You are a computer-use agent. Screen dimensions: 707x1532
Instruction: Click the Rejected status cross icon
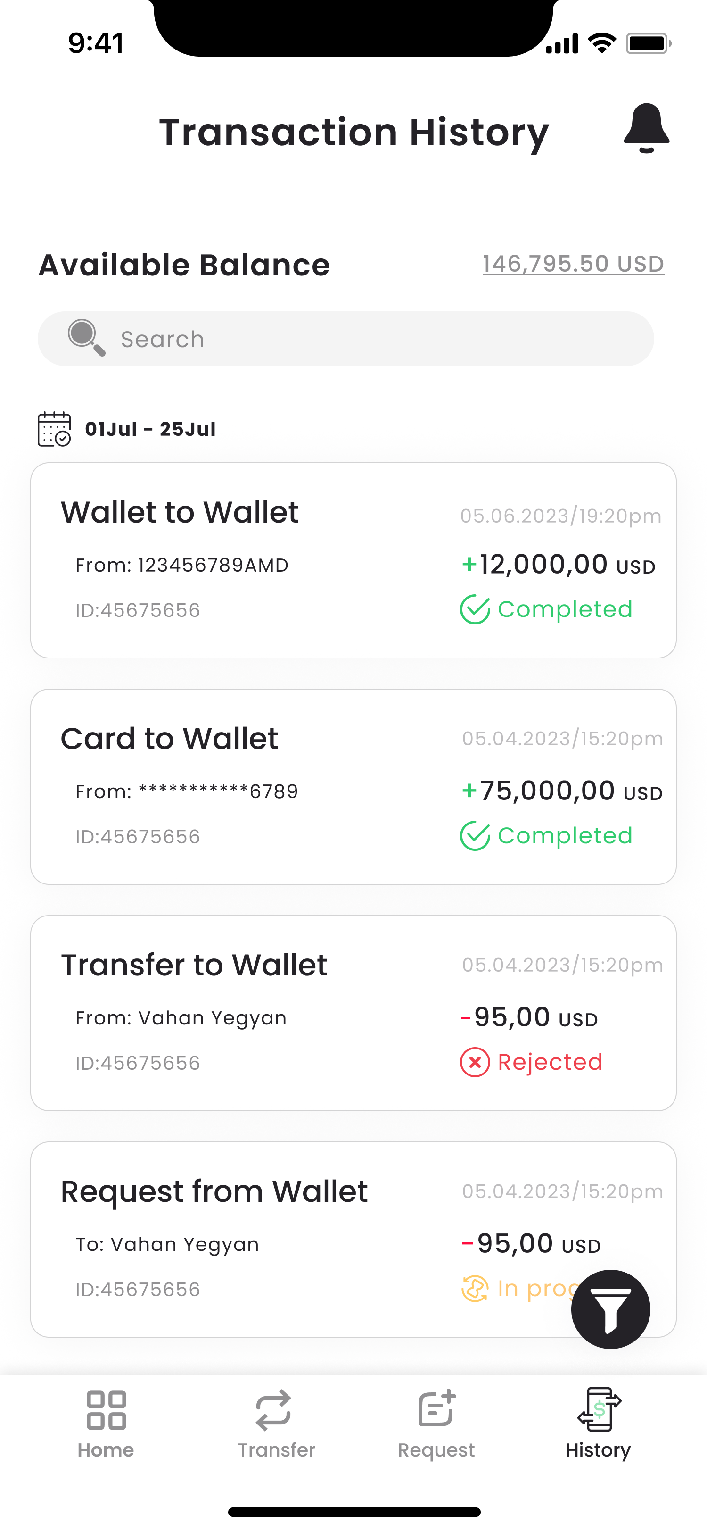click(x=475, y=1062)
